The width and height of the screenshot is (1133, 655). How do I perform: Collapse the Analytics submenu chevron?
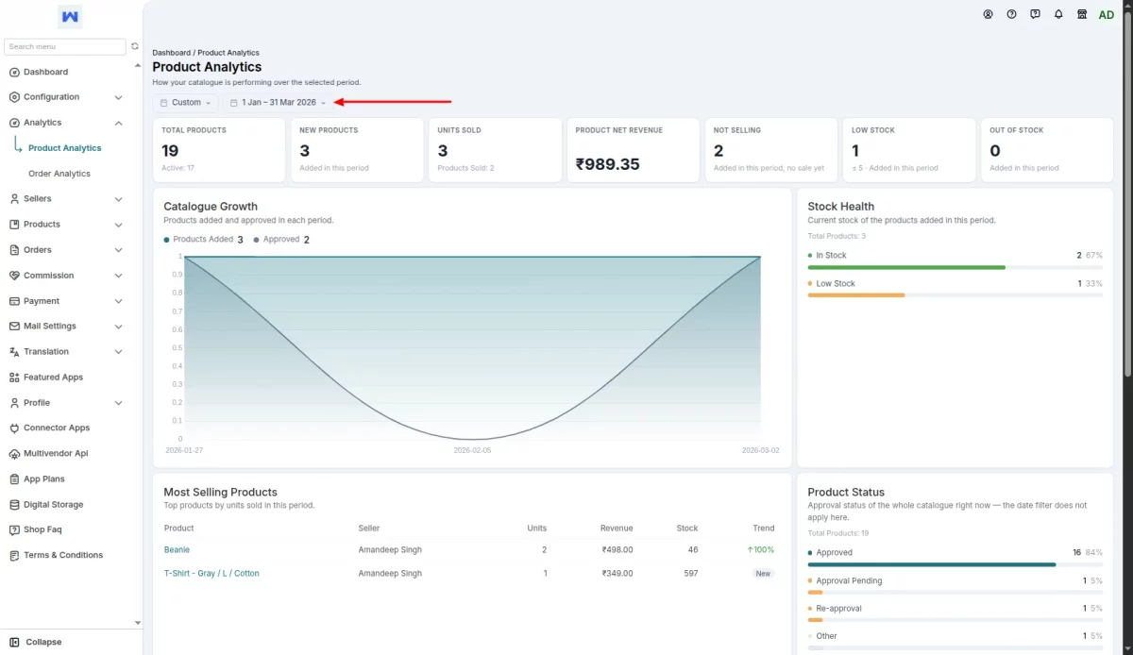tap(118, 123)
